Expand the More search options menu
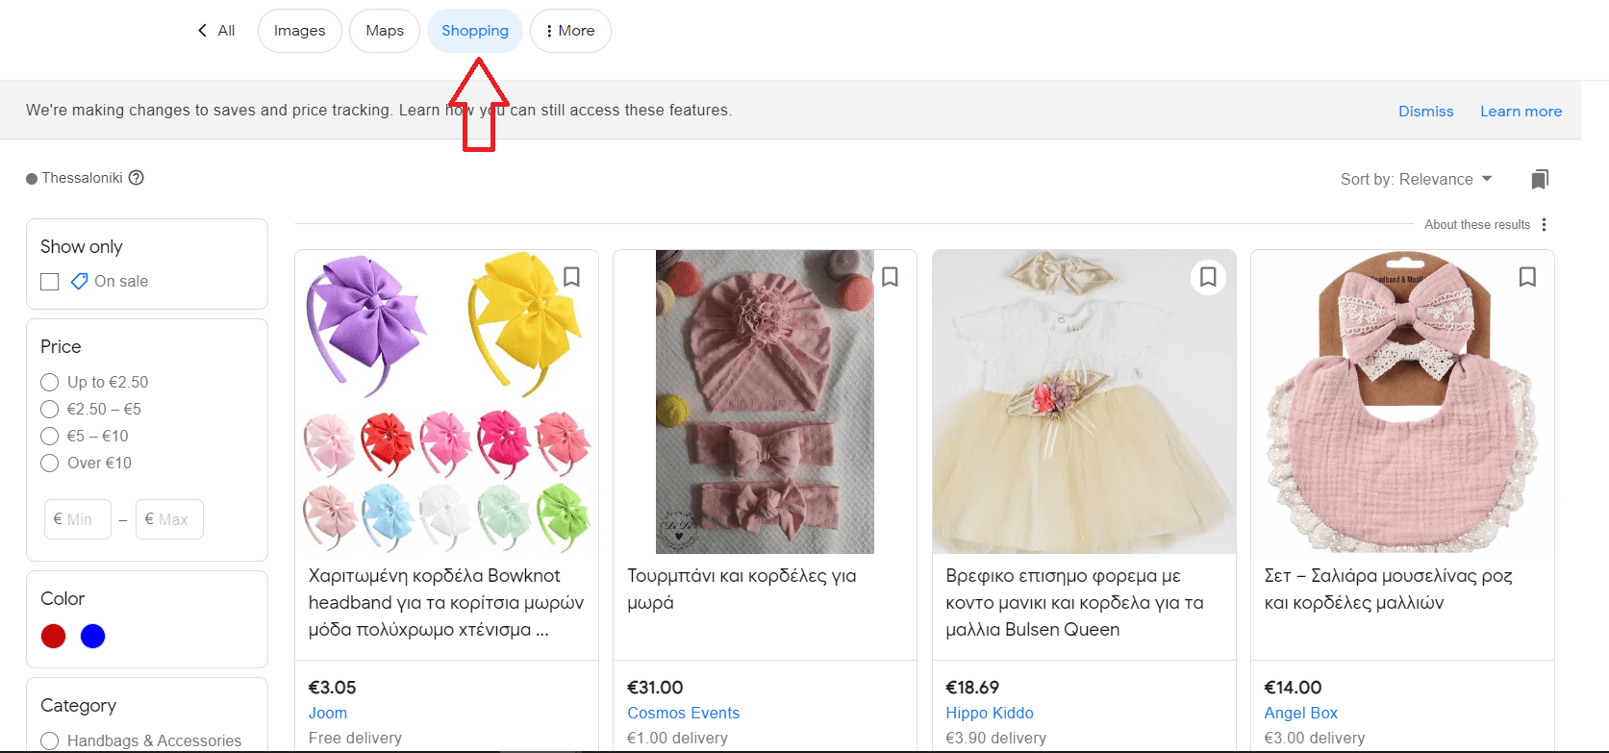 click(x=570, y=31)
